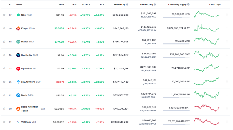Expand Dash row more options
The width and height of the screenshot is (233, 130).
(227, 95)
